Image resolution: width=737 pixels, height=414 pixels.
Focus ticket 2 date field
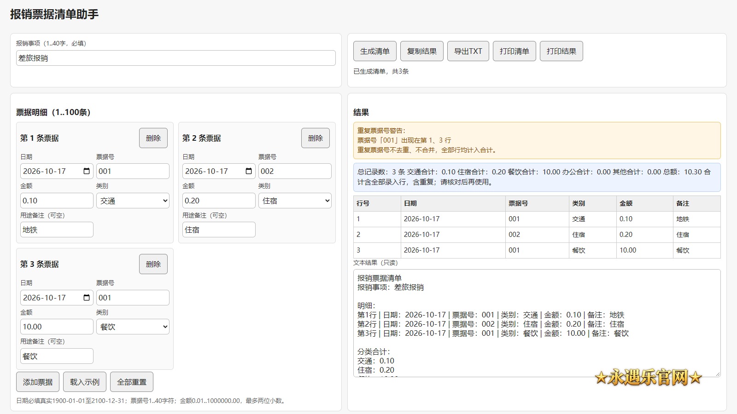pyautogui.click(x=219, y=171)
